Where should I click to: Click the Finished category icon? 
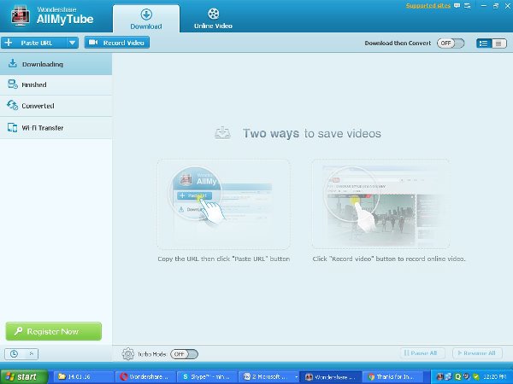pos(13,84)
